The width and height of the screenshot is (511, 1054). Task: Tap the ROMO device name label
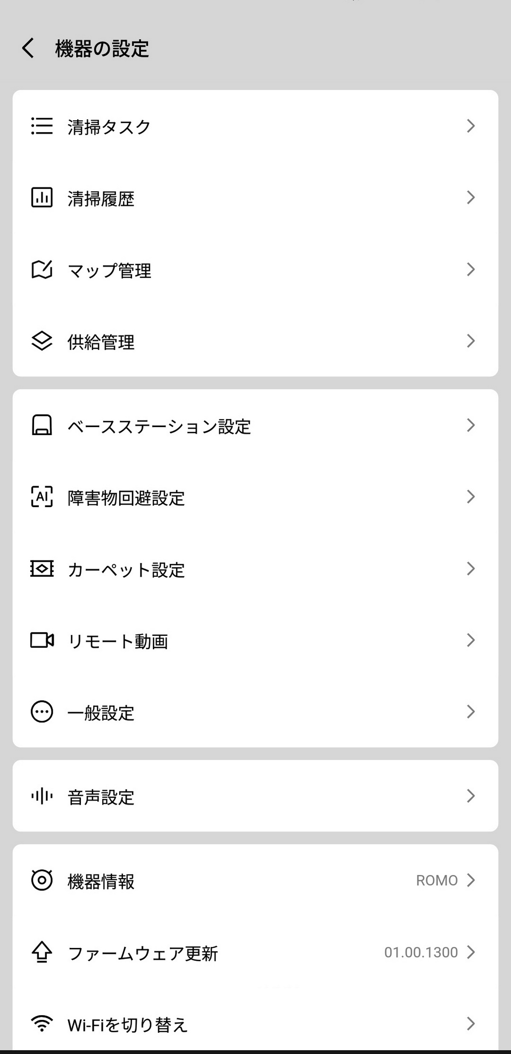tap(436, 881)
